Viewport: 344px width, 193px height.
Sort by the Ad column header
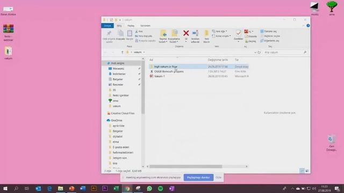[x=152, y=60]
